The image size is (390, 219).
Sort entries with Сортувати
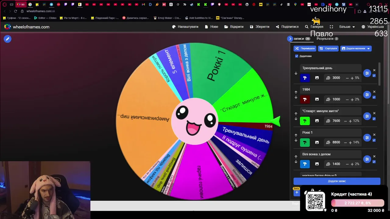click(328, 48)
